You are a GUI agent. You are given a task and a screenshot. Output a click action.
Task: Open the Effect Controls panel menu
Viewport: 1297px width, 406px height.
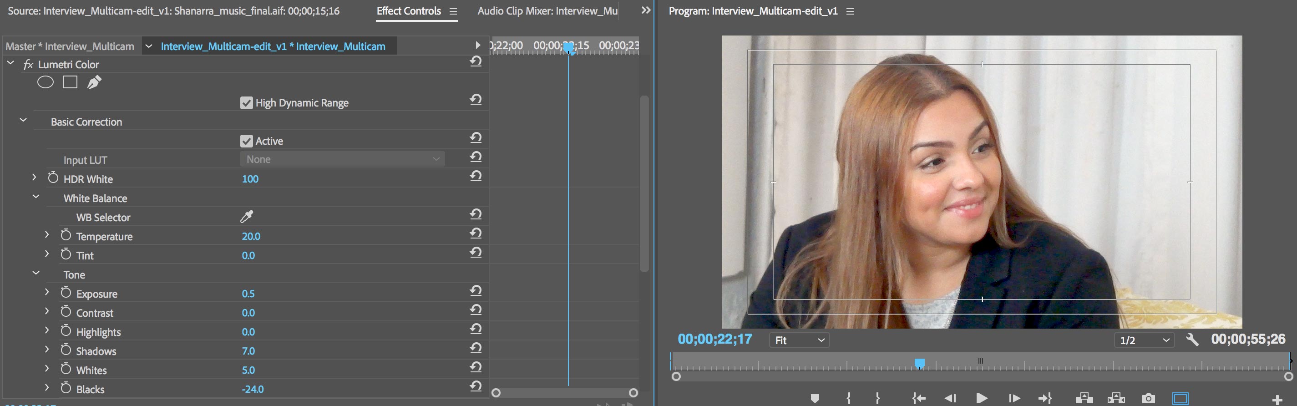(453, 11)
